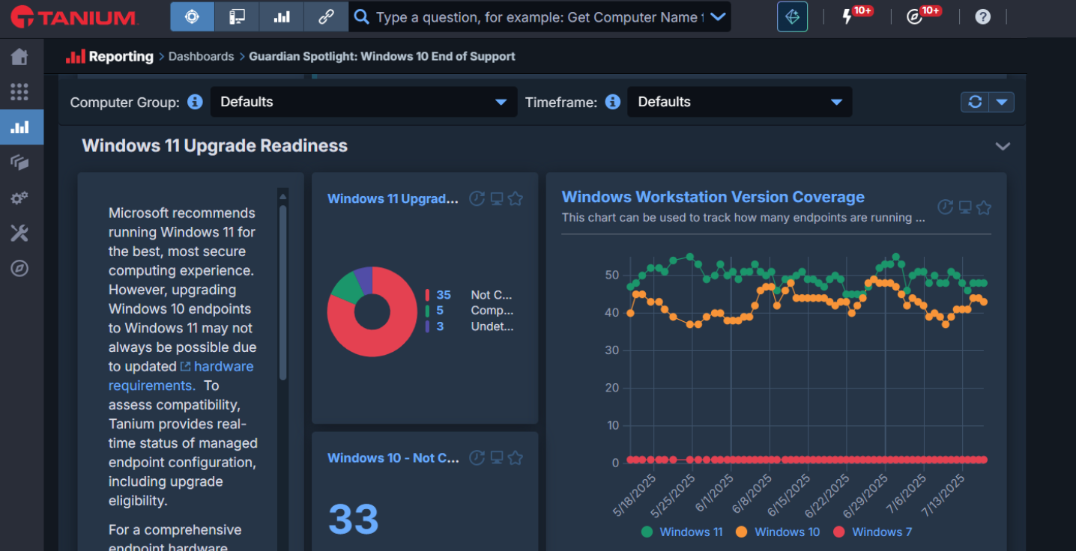
Task: Open the circular alerts icon with 10+ badge
Action: tap(915, 16)
